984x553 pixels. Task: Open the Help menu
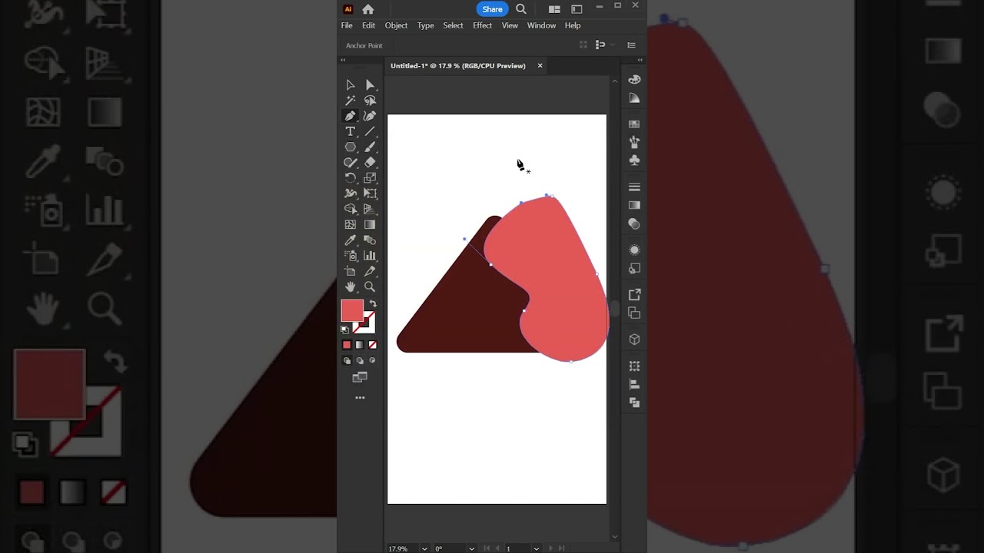point(573,25)
